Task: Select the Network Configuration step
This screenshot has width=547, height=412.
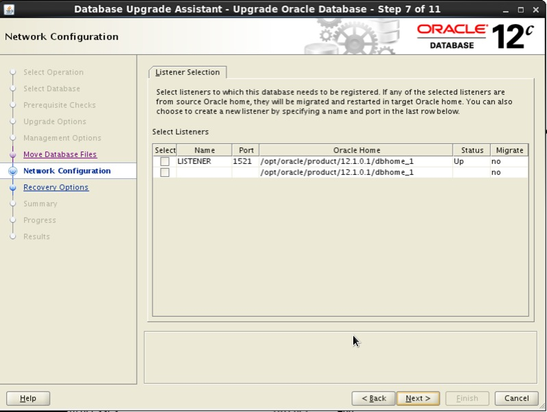Action: (67, 171)
